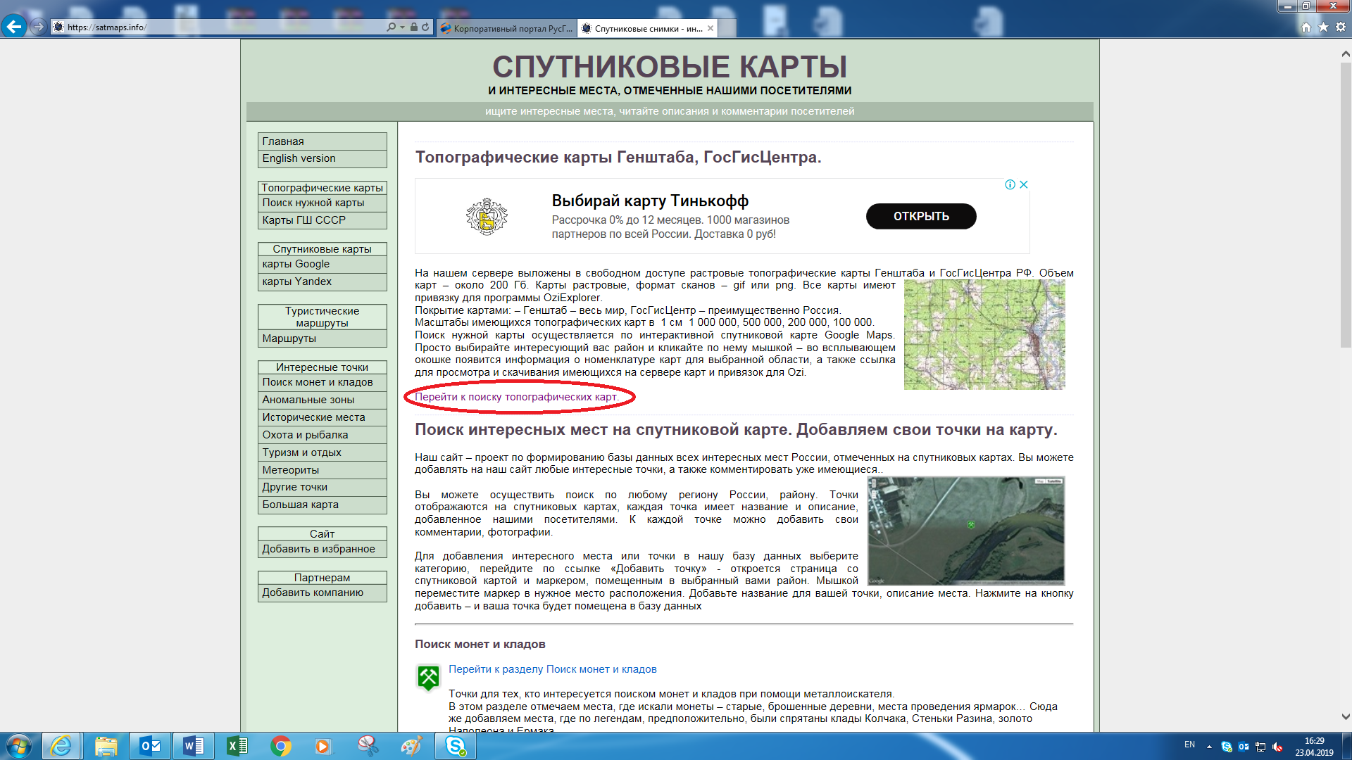This screenshot has width=1352, height=760.
Task: Click the green crossed-picks section icon
Action: point(428,678)
